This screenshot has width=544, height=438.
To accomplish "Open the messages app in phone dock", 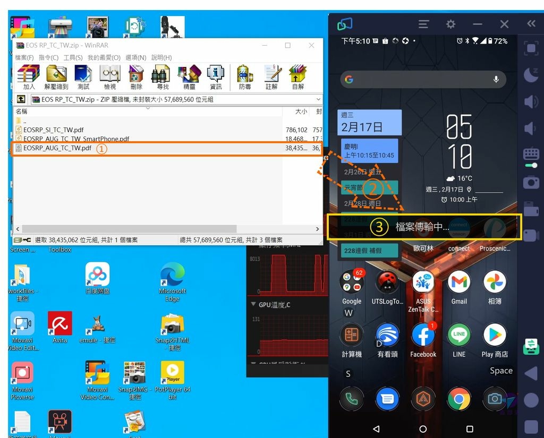I will tap(387, 399).
